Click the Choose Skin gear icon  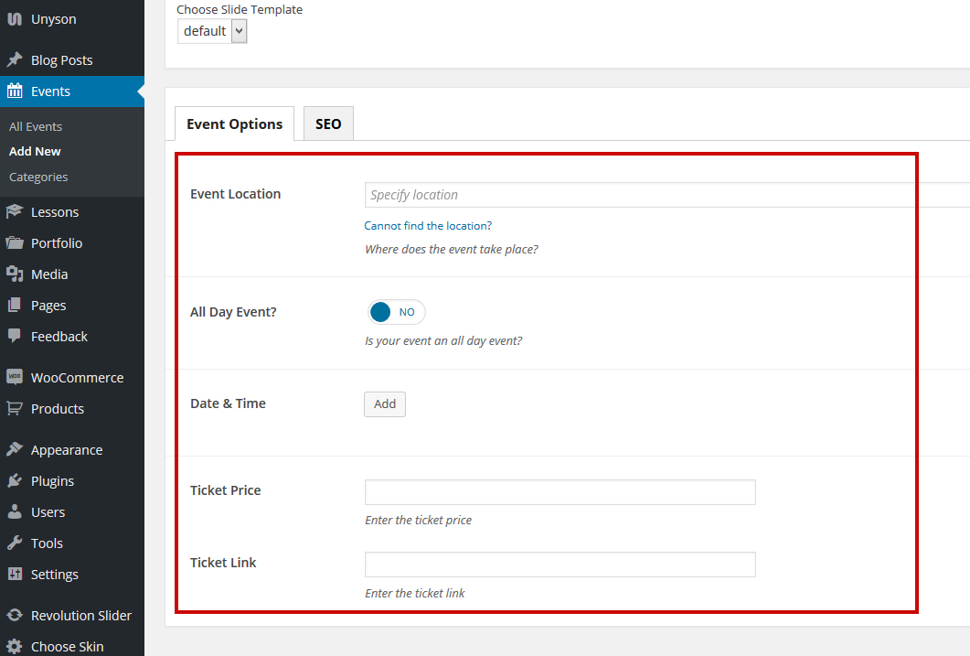click(x=15, y=646)
